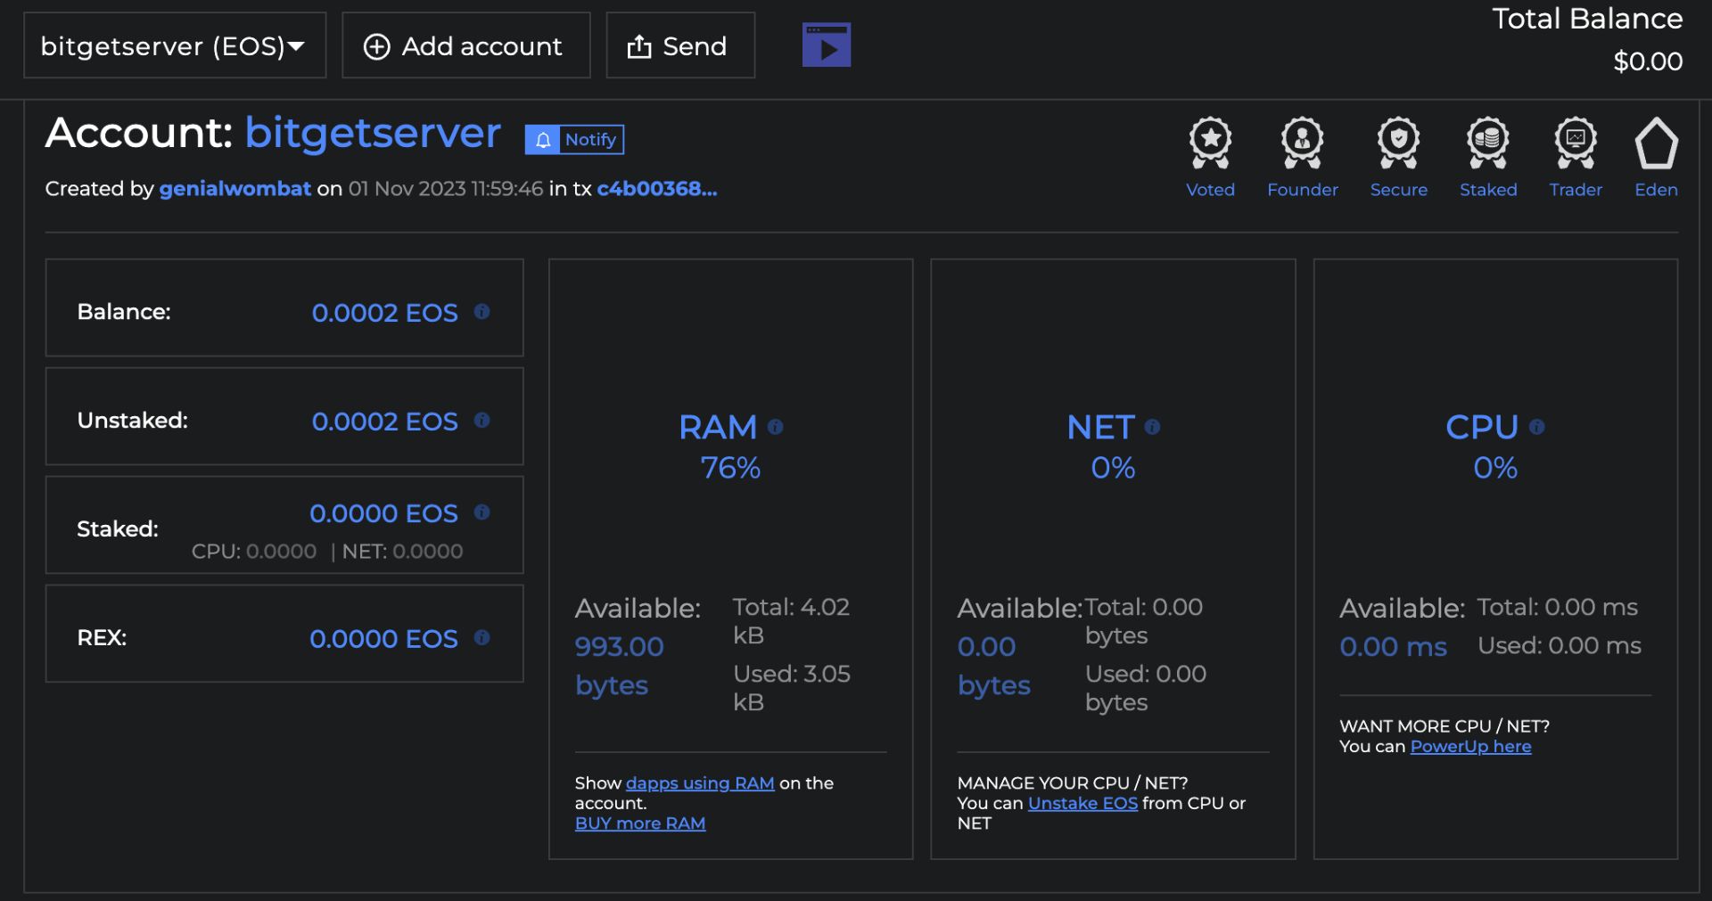This screenshot has height=901, width=1712.
Task: Click the RAM 76% usage text
Action: 730,468
